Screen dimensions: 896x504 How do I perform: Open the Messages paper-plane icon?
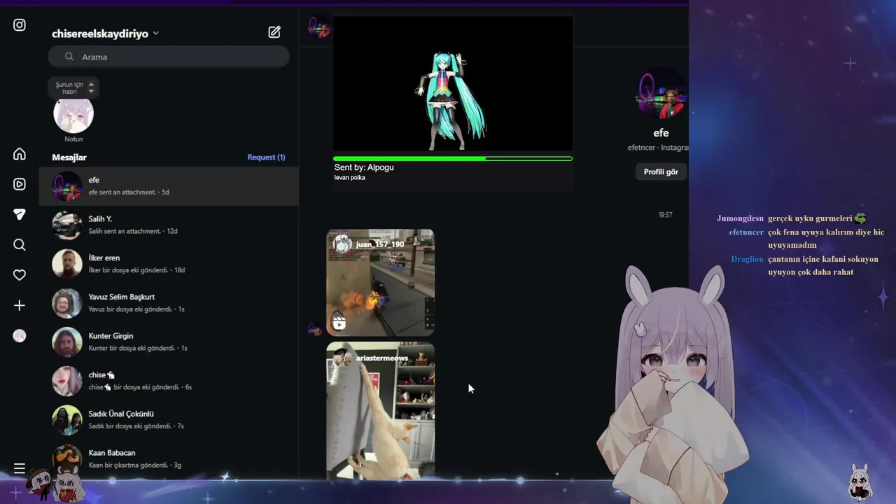pos(20,214)
